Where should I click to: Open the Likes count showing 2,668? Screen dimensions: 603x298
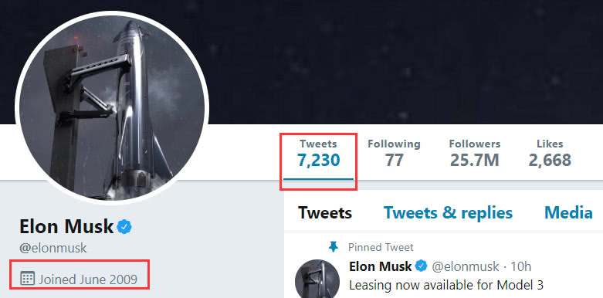point(550,154)
